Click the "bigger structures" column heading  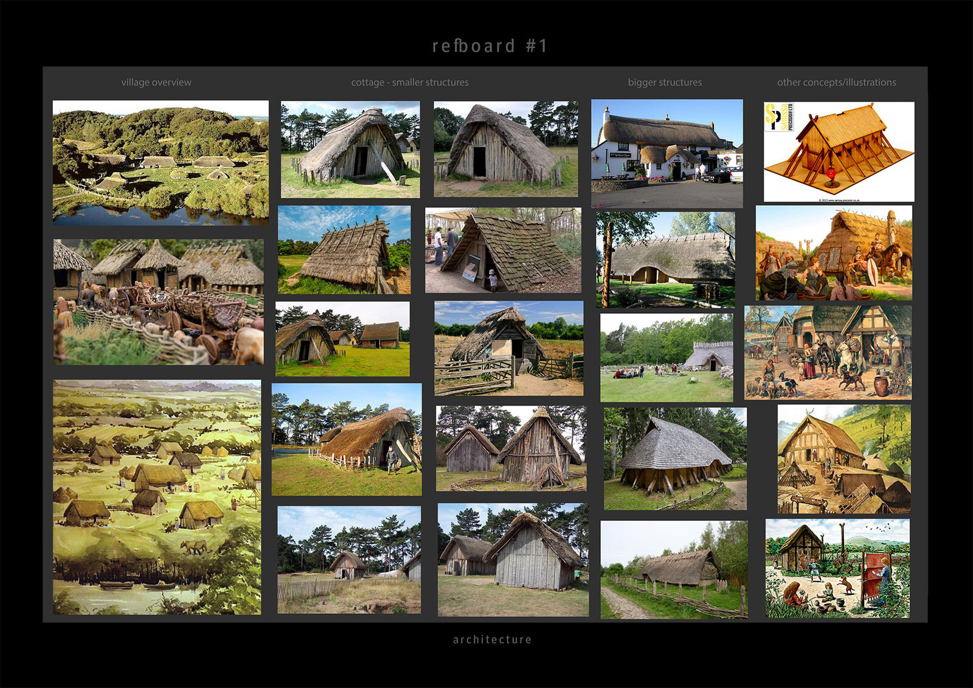coord(665,82)
